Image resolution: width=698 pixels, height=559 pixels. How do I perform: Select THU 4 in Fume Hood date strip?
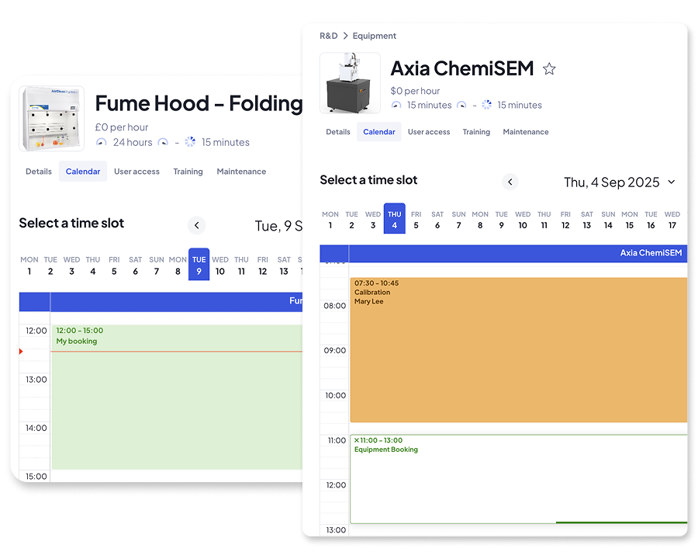[93, 266]
